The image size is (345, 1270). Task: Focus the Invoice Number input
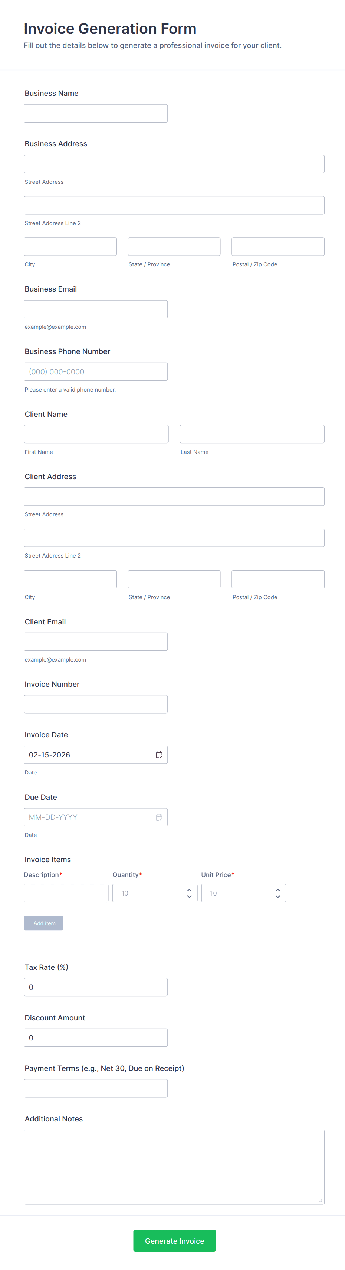pyautogui.click(x=95, y=704)
